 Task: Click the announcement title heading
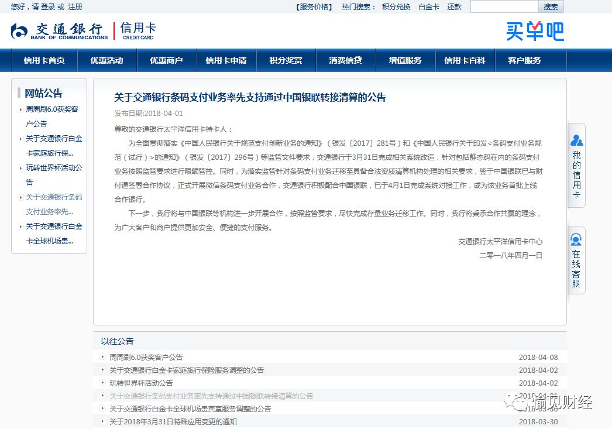tap(250, 97)
